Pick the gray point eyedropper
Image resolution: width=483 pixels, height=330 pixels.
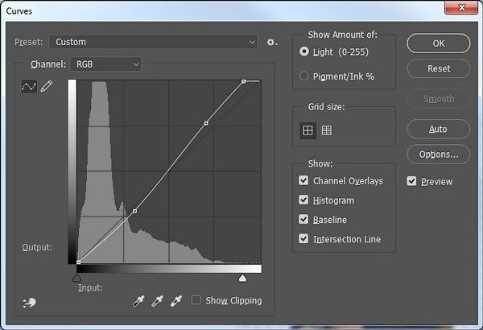tap(157, 301)
